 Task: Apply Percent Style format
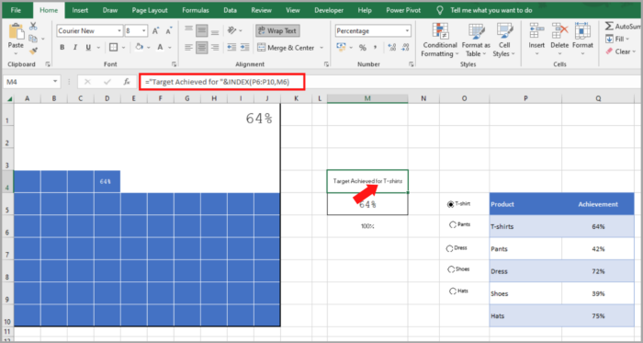[x=363, y=48]
